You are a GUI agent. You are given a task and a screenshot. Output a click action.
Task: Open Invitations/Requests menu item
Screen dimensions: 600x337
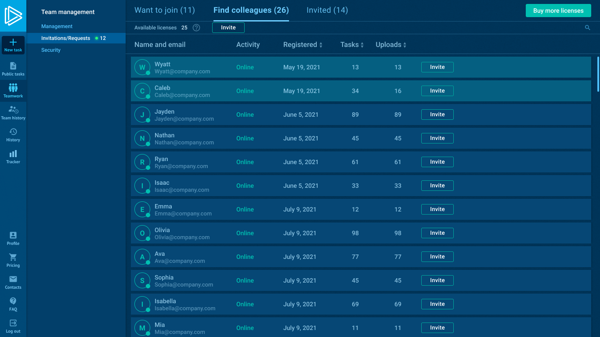(76, 38)
